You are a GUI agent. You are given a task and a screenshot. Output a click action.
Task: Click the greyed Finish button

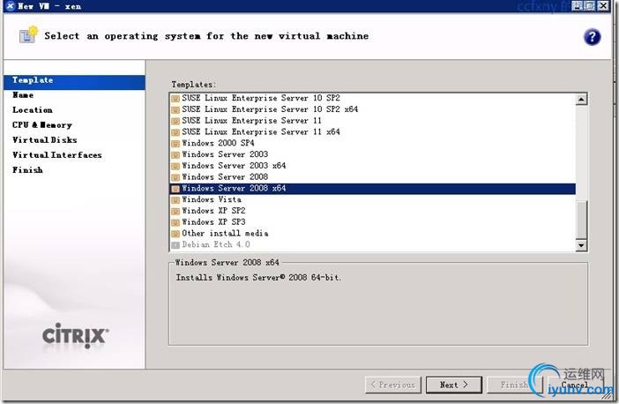(514, 385)
